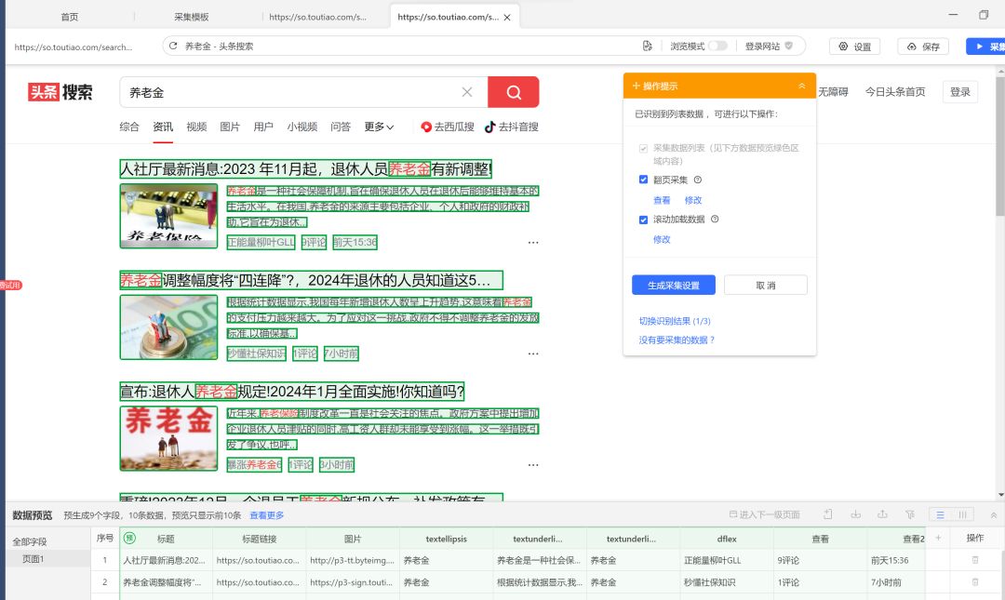1005x600 pixels.
Task: Click help icon next to 翻页采集
Action: tap(698, 180)
